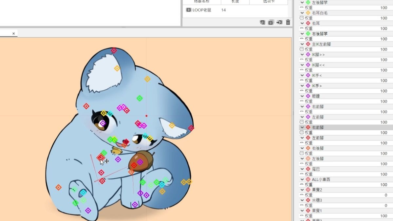Toggle the curve icon under 右耳白毛
The height and width of the screenshot is (221, 393).
click(302, 18)
